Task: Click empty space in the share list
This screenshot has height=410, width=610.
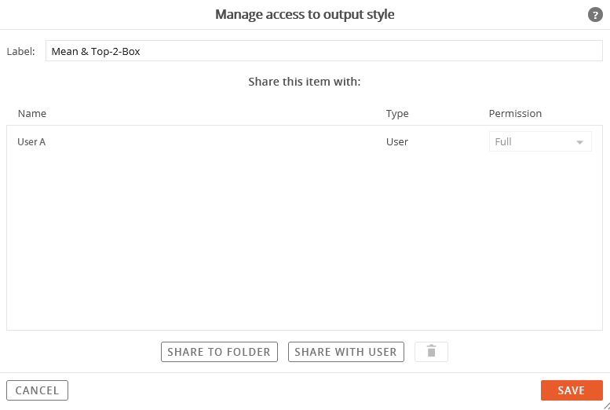Action: click(x=305, y=241)
